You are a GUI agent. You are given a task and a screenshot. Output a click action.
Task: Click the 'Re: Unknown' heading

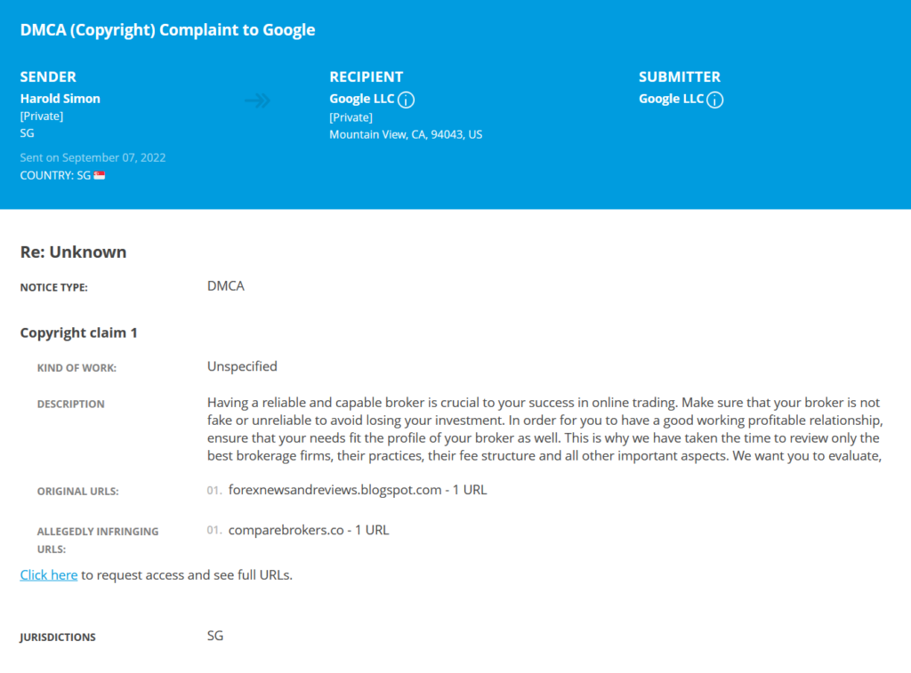point(73,252)
